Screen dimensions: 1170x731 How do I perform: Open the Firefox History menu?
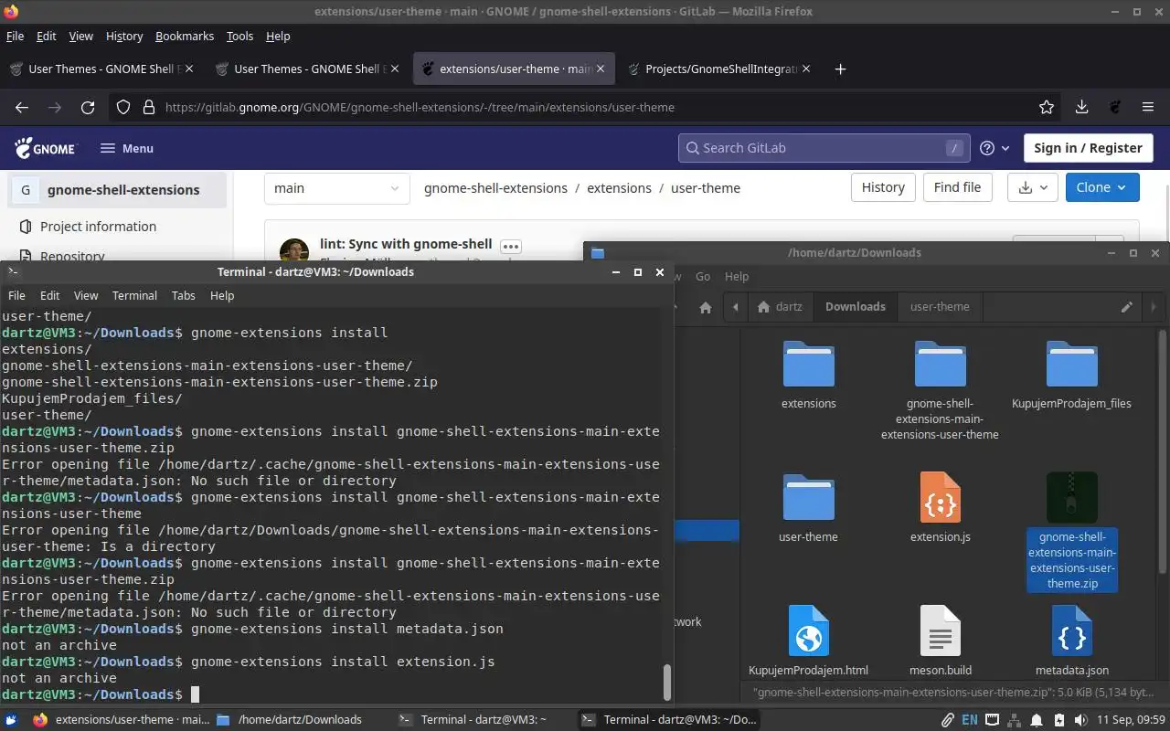[124, 36]
